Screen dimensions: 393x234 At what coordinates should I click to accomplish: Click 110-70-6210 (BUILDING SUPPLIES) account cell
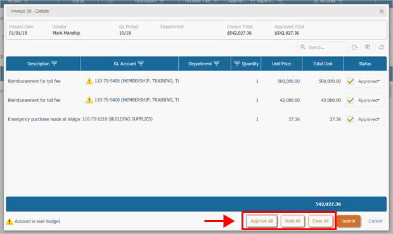tap(117, 119)
